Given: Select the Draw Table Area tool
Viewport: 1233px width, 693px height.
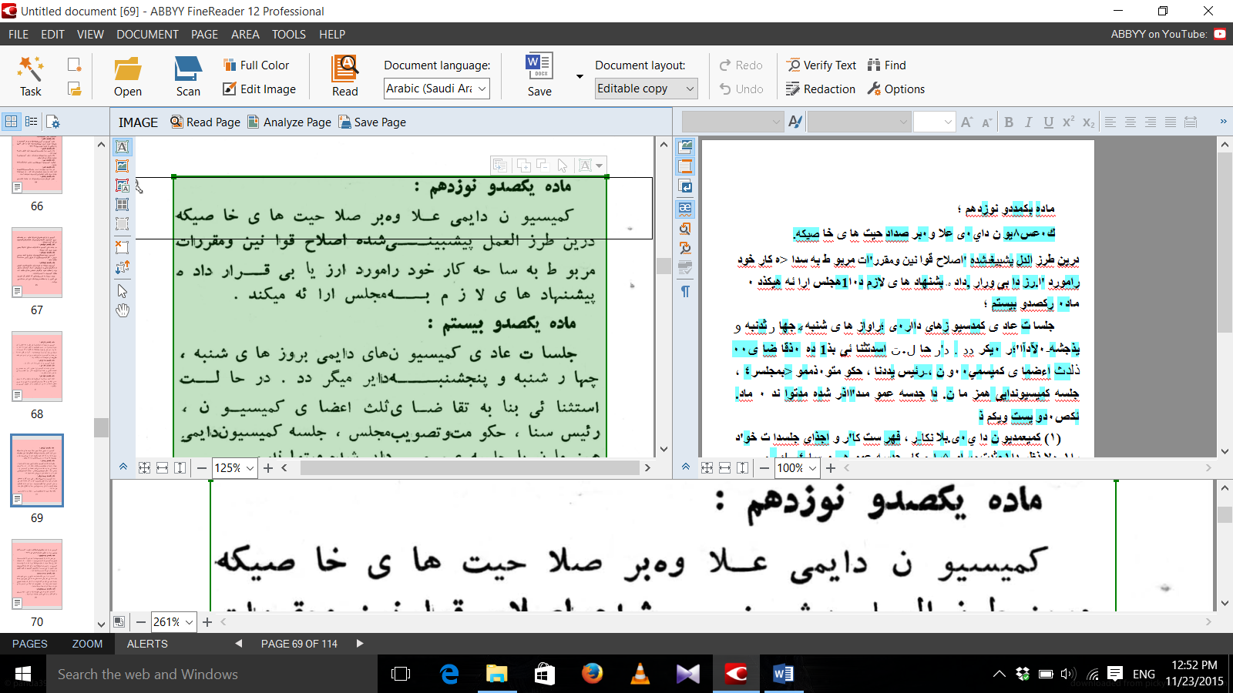Looking at the screenshot, I should (122, 204).
